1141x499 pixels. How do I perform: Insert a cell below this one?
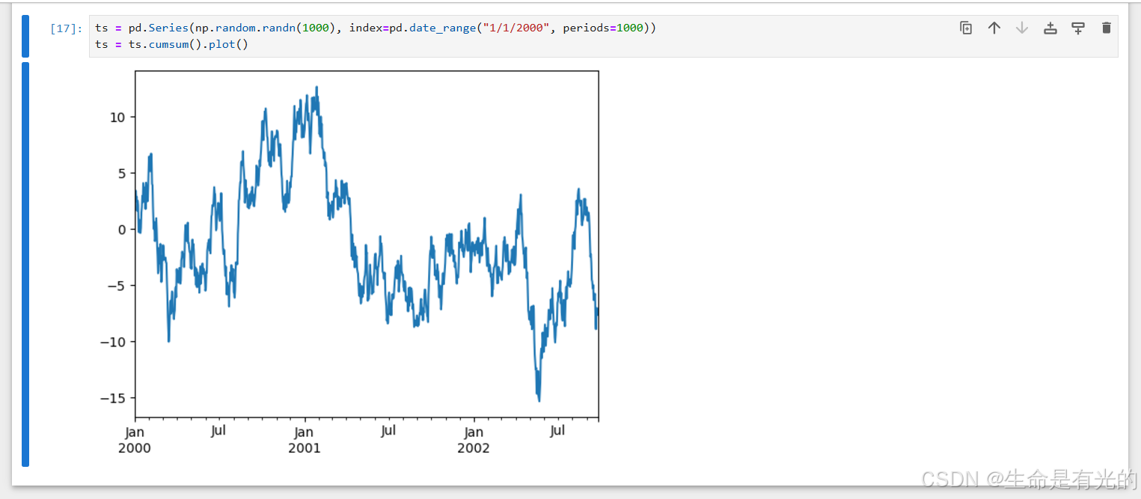pos(1078,28)
